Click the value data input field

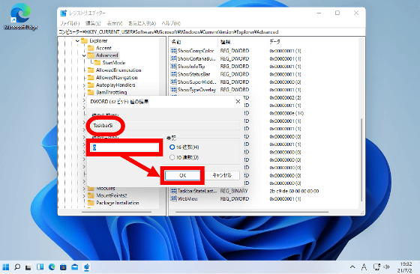(124, 147)
